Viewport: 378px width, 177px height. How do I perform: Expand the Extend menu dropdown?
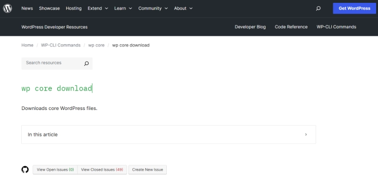98,8
